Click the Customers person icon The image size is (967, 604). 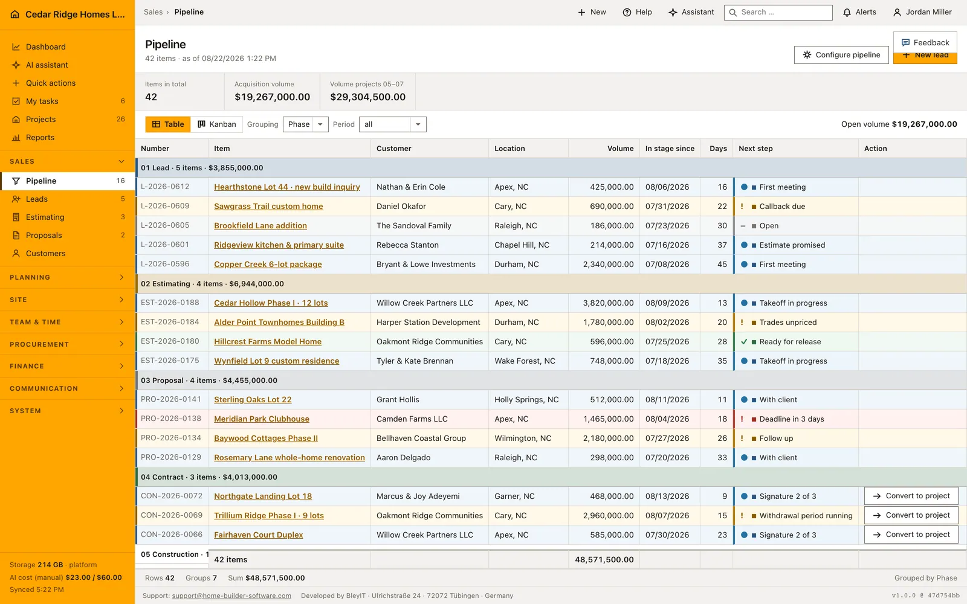(x=16, y=254)
